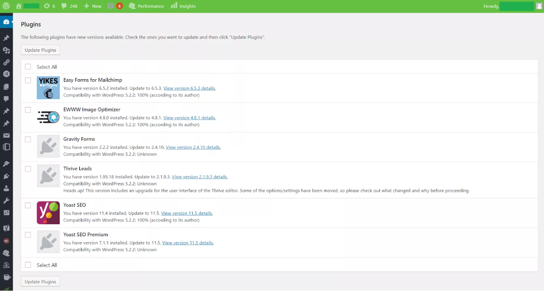This screenshot has width=544, height=291.
Task: Click the Yoast SEO Premium placeholder thumbnail
Action: point(48,242)
